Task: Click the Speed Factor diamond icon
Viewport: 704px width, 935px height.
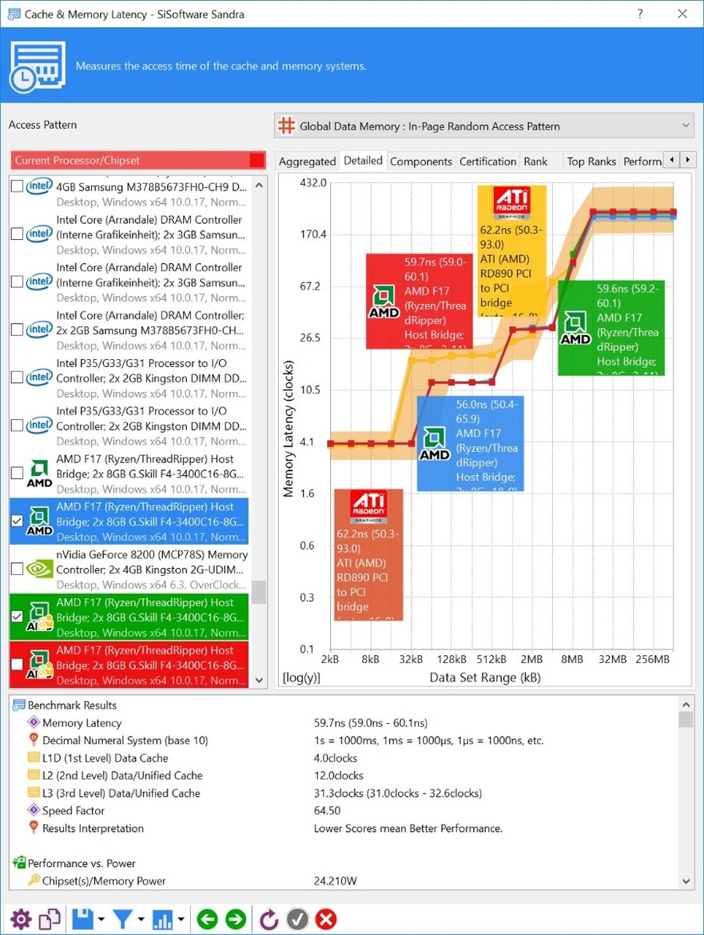Action: click(34, 810)
